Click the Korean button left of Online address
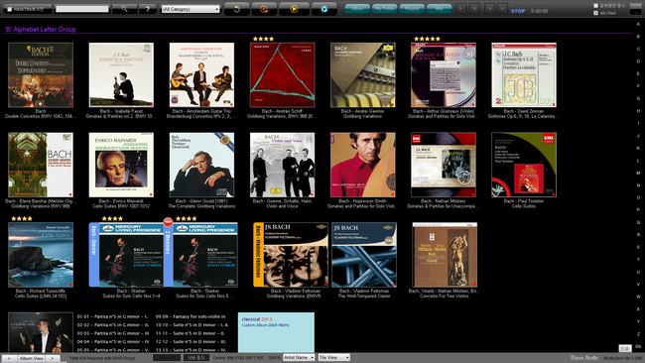This screenshot has width=645, height=363. click(x=196, y=358)
